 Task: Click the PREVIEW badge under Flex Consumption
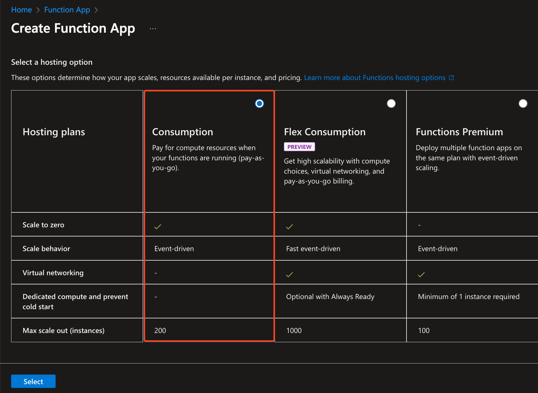coord(299,147)
